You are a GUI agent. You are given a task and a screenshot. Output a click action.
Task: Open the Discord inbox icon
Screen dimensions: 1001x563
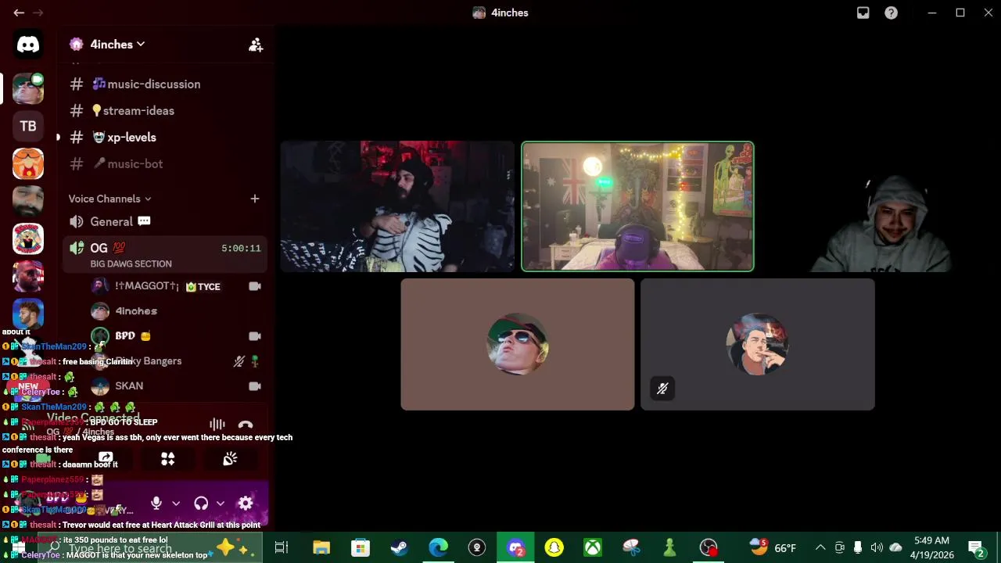pos(863,13)
